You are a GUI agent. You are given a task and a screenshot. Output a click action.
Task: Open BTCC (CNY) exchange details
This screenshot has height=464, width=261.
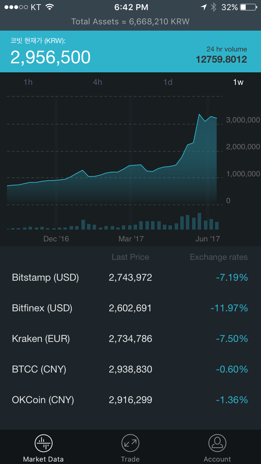(x=130, y=369)
